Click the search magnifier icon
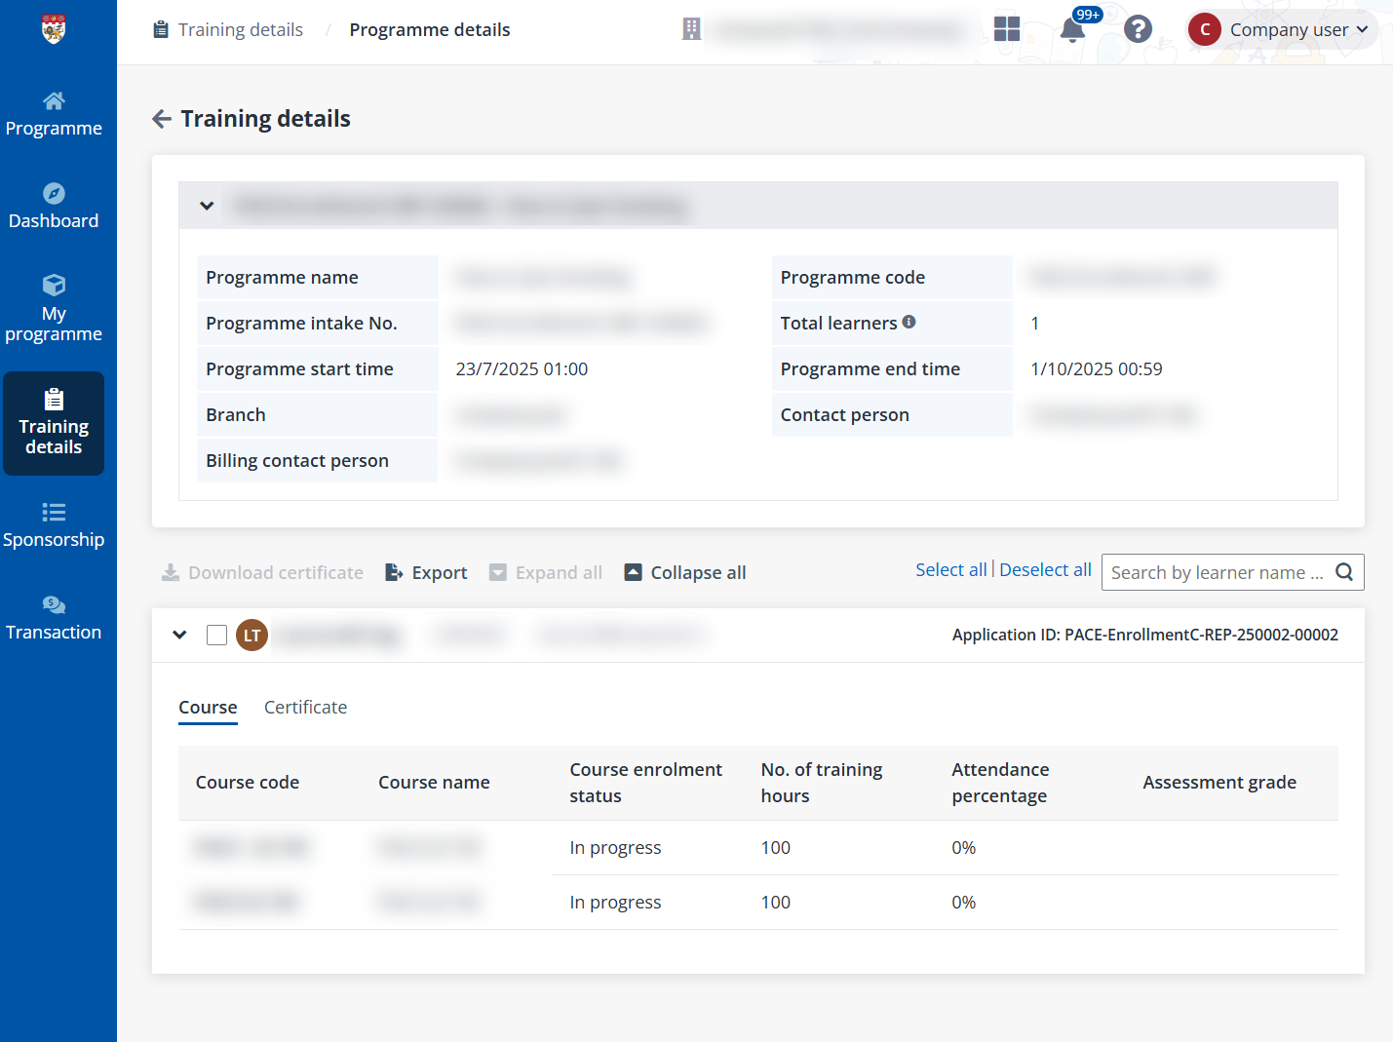 [1344, 572]
